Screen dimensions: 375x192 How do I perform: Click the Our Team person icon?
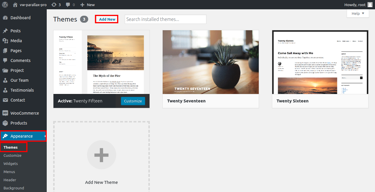[5, 80]
